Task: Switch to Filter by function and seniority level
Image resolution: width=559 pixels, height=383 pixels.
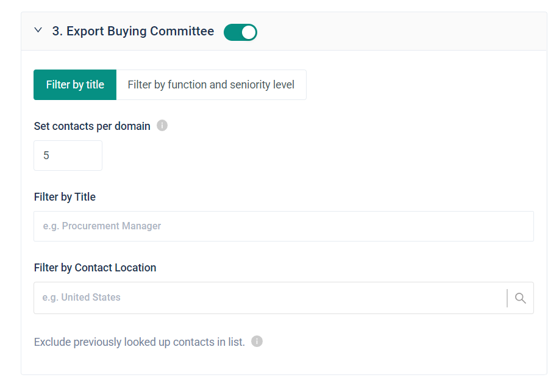Action: pos(211,85)
